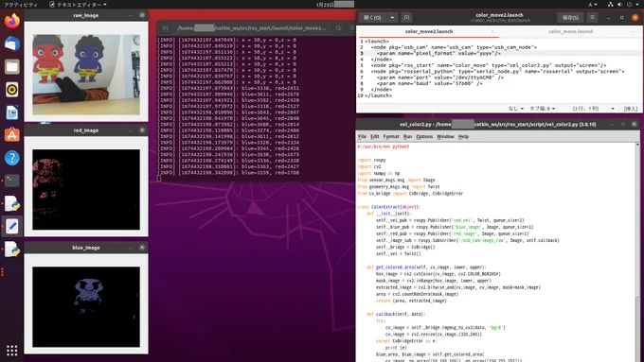This screenshot has height=362, width=644.
Task: Show Applications grid in the dock
Action: pos(12,351)
